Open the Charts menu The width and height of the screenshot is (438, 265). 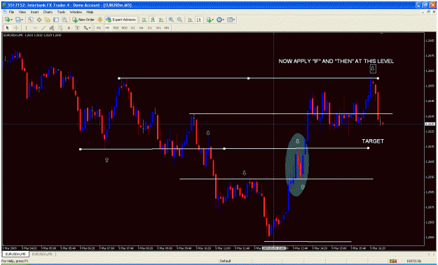click(x=48, y=13)
